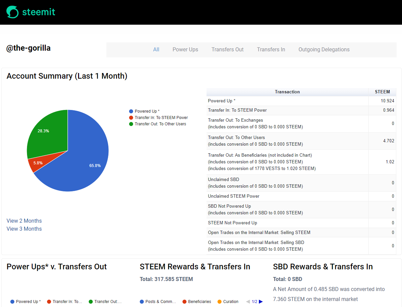Select 'Transfer In: To STEEM Power' legend label
This screenshot has height=307, width=402.
tap(161, 118)
